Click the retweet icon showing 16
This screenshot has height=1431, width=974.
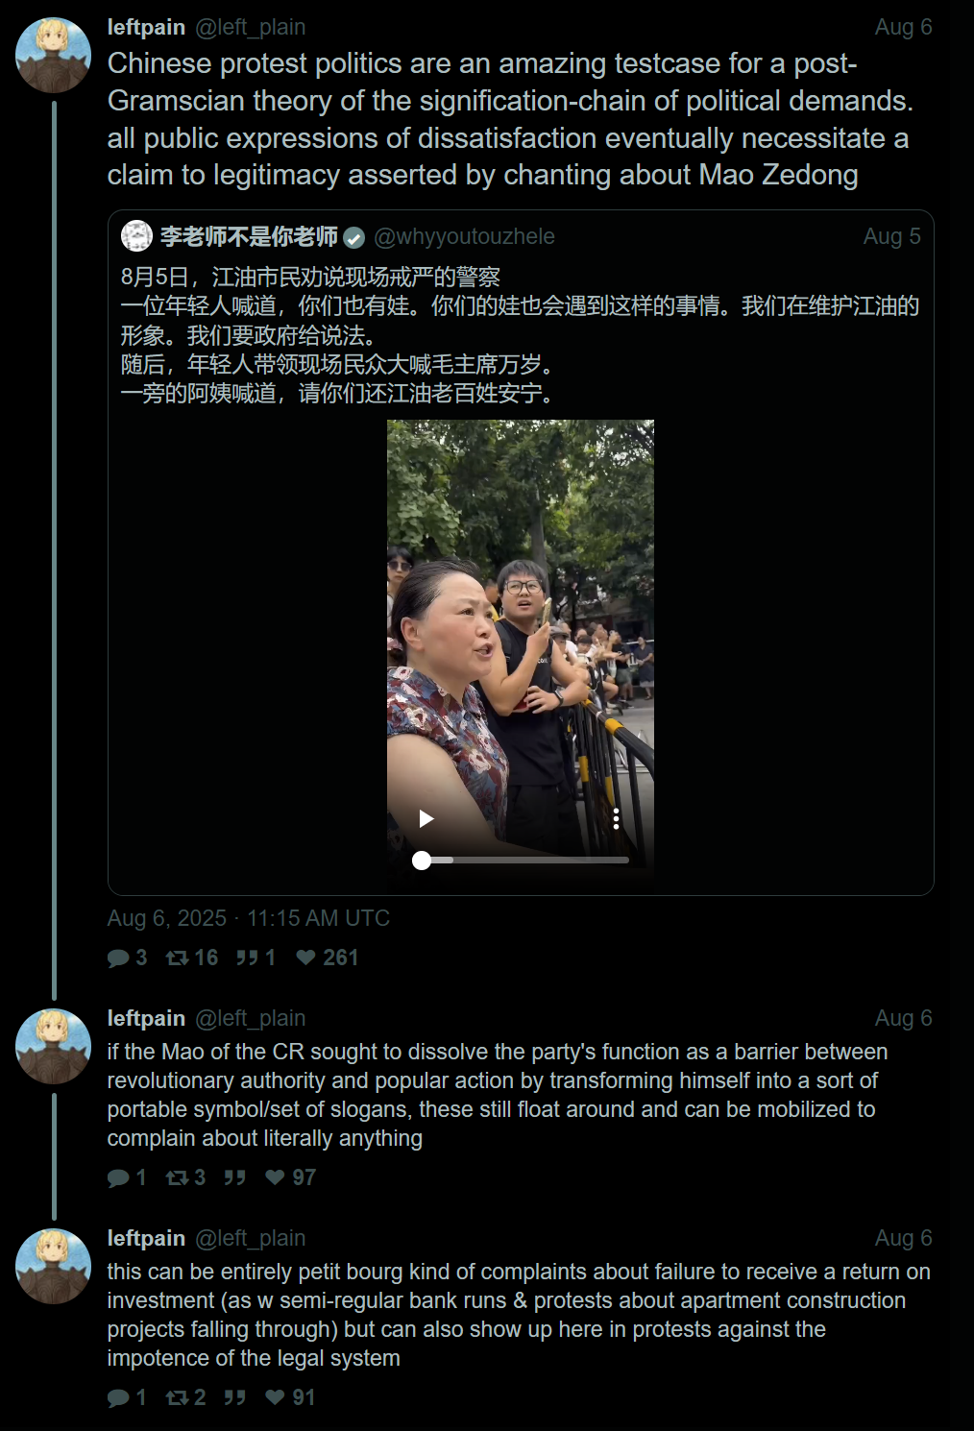[x=177, y=958]
